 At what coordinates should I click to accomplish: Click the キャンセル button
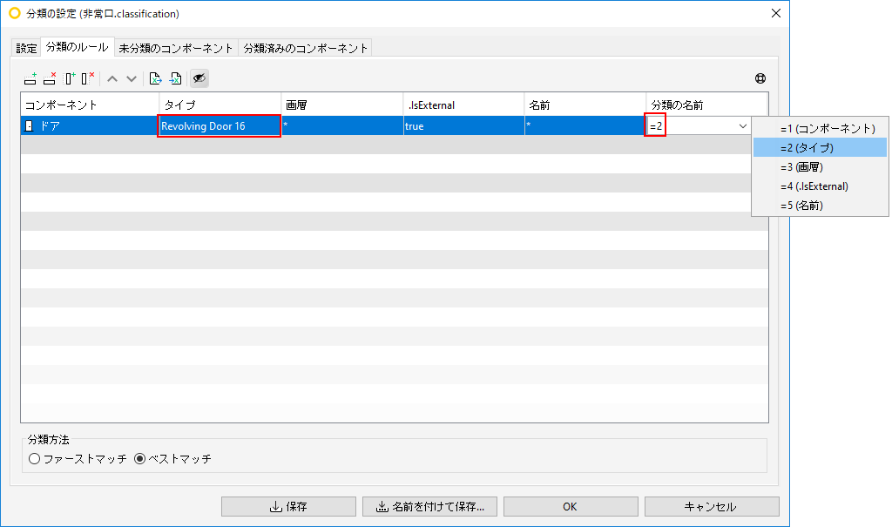pyautogui.click(x=712, y=506)
